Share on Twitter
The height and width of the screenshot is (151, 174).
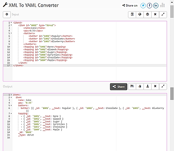coord(143,5)
